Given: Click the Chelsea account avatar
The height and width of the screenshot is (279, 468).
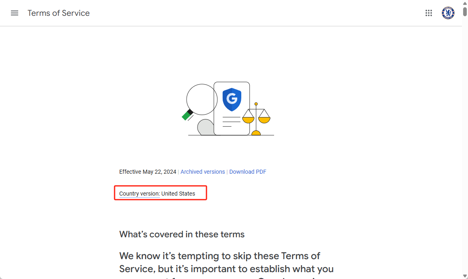Looking at the screenshot, I should pyautogui.click(x=448, y=13).
